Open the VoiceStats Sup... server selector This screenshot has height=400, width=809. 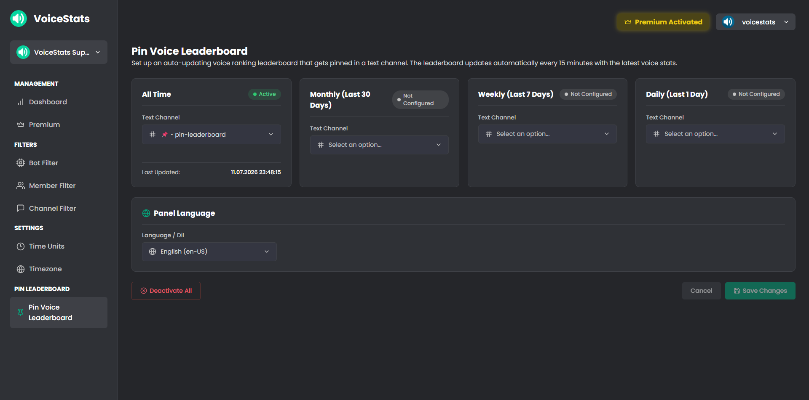(x=59, y=52)
